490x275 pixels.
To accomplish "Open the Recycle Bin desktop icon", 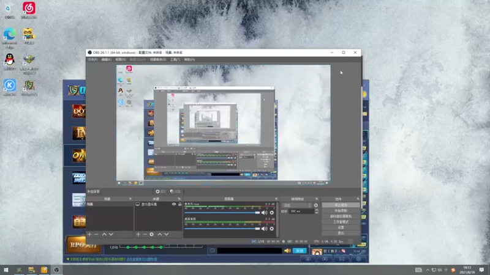I will 9,11.
